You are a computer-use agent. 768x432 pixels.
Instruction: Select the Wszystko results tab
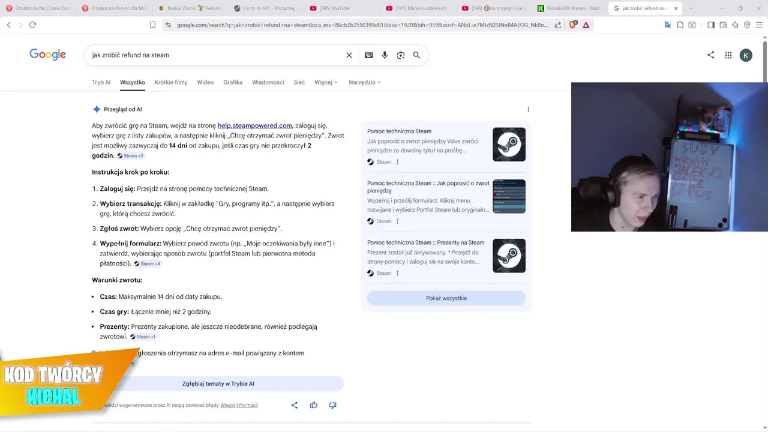point(133,82)
